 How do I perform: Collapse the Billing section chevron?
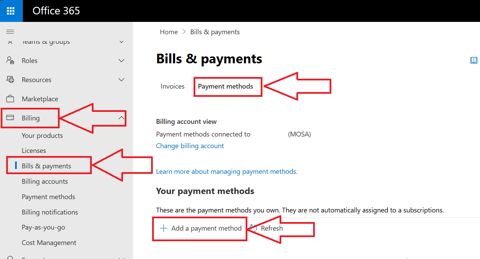pyautogui.click(x=121, y=118)
